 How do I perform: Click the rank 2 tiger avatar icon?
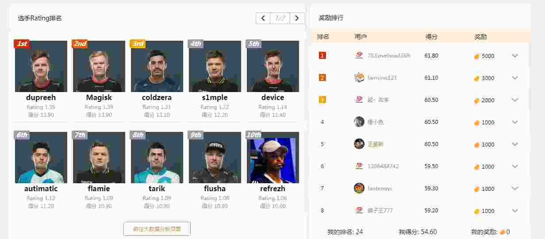pos(359,77)
